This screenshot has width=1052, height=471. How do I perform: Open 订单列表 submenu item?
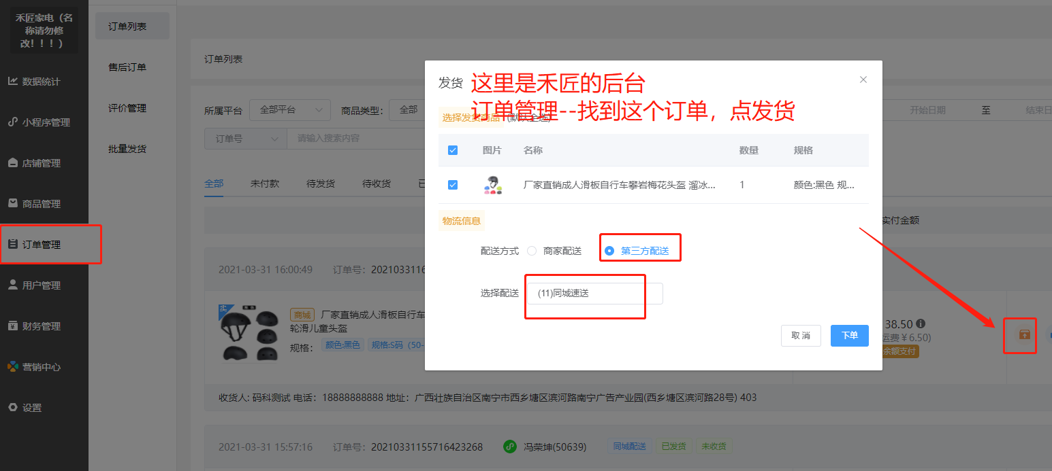click(x=132, y=27)
